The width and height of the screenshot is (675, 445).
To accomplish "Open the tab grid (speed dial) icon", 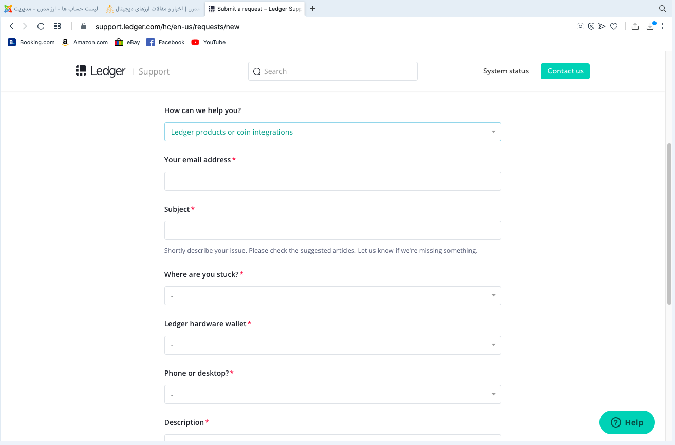I will tap(57, 26).
